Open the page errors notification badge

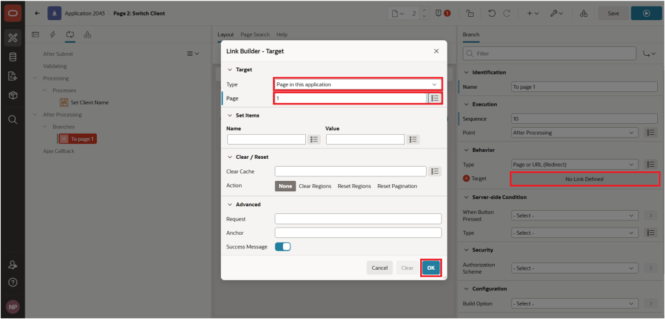[443, 13]
